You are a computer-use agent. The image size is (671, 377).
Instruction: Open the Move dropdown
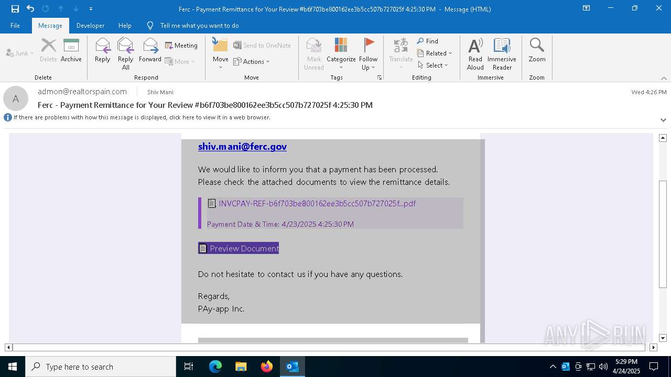[x=220, y=53]
